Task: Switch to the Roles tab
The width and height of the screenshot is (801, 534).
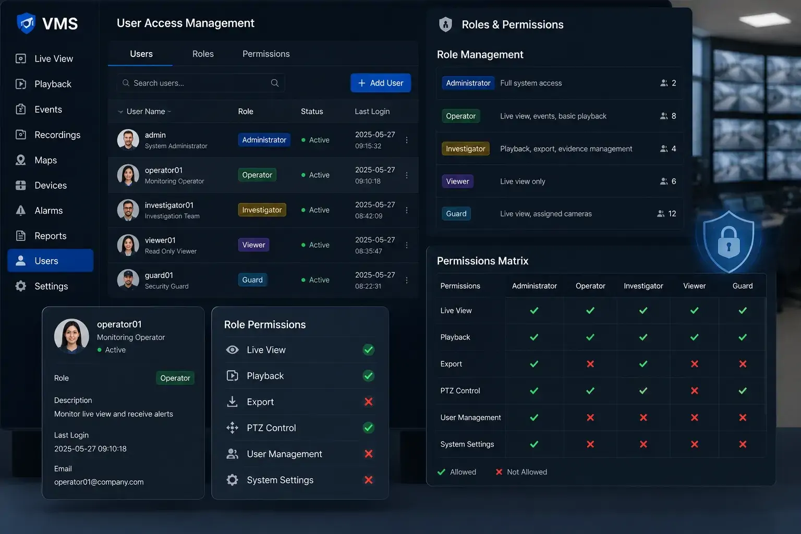Action: (x=203, y=54)
